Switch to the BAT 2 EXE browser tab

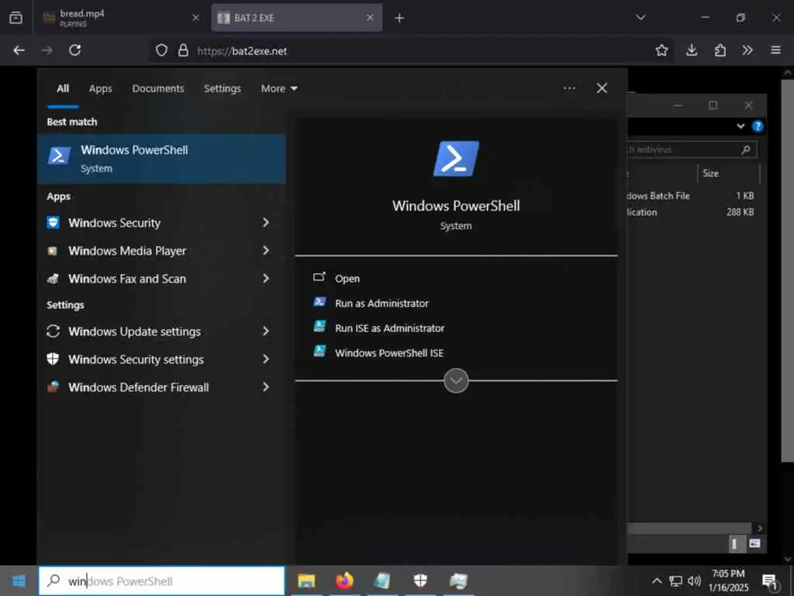tap(297, 18)
